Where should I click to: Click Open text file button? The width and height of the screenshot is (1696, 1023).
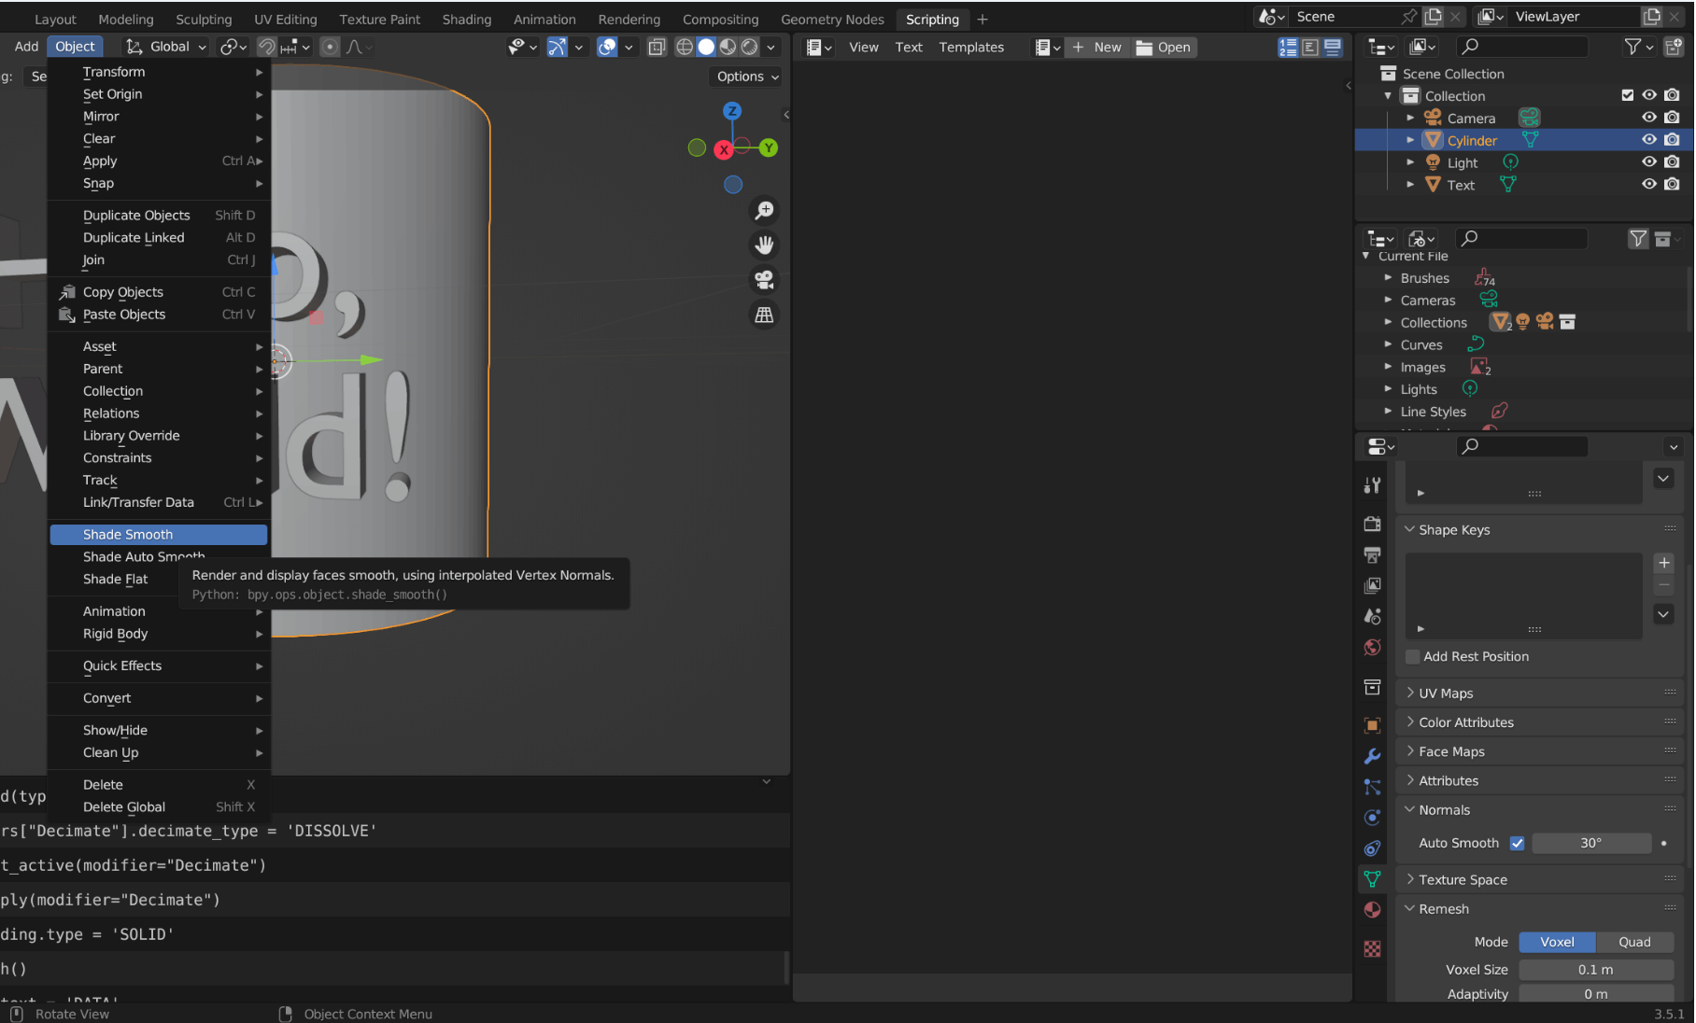click(1164, 47)
